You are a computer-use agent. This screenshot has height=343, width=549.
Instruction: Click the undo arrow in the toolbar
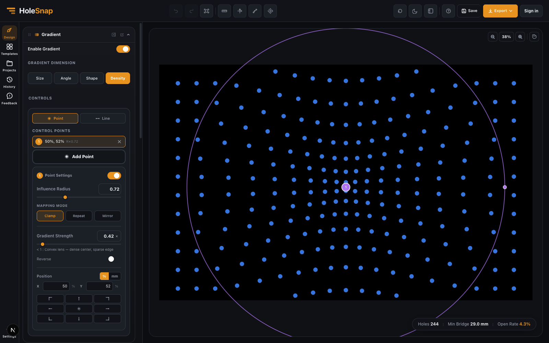point(176,11)
